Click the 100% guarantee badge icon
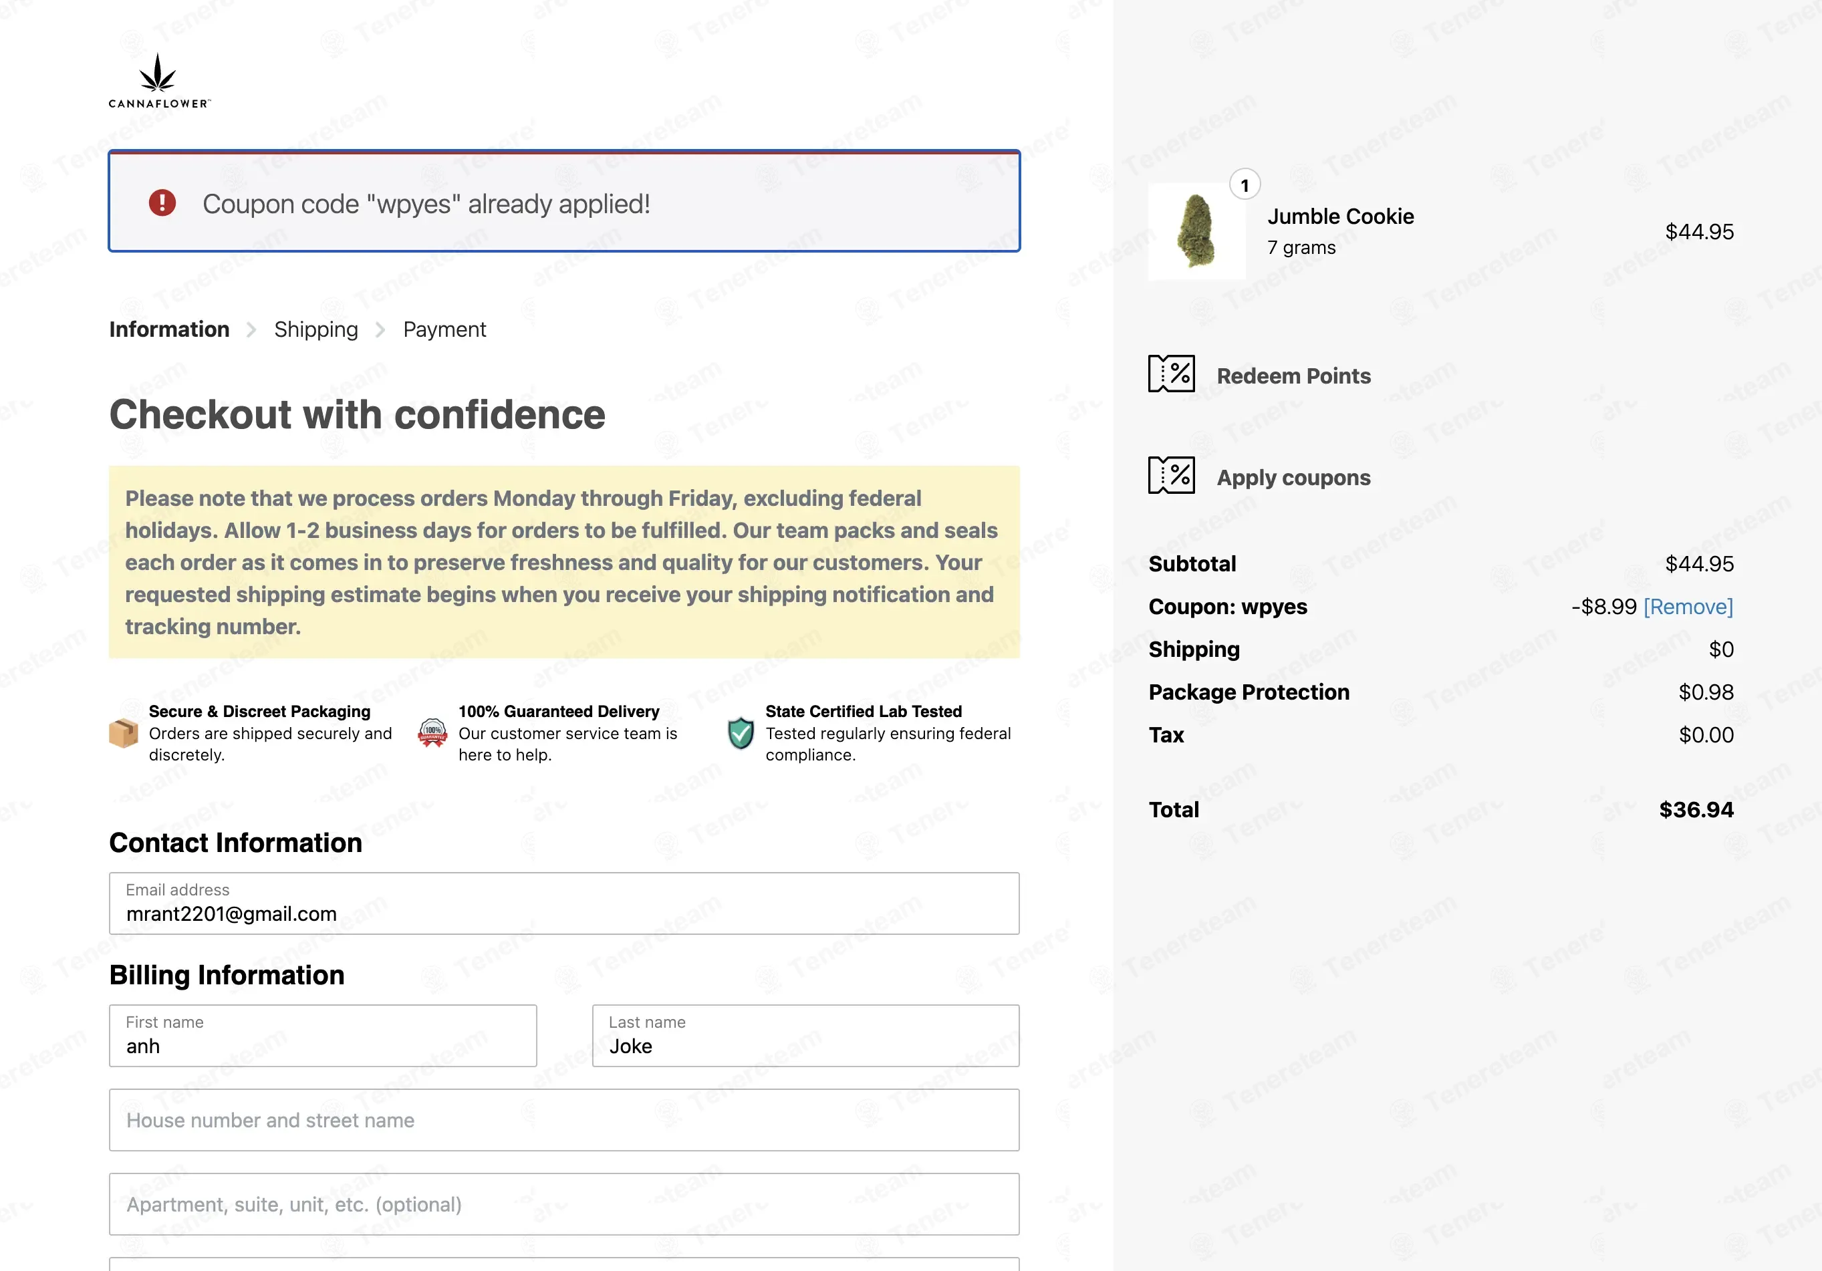Screen dimensions: 1822x1271 [432, 733]
